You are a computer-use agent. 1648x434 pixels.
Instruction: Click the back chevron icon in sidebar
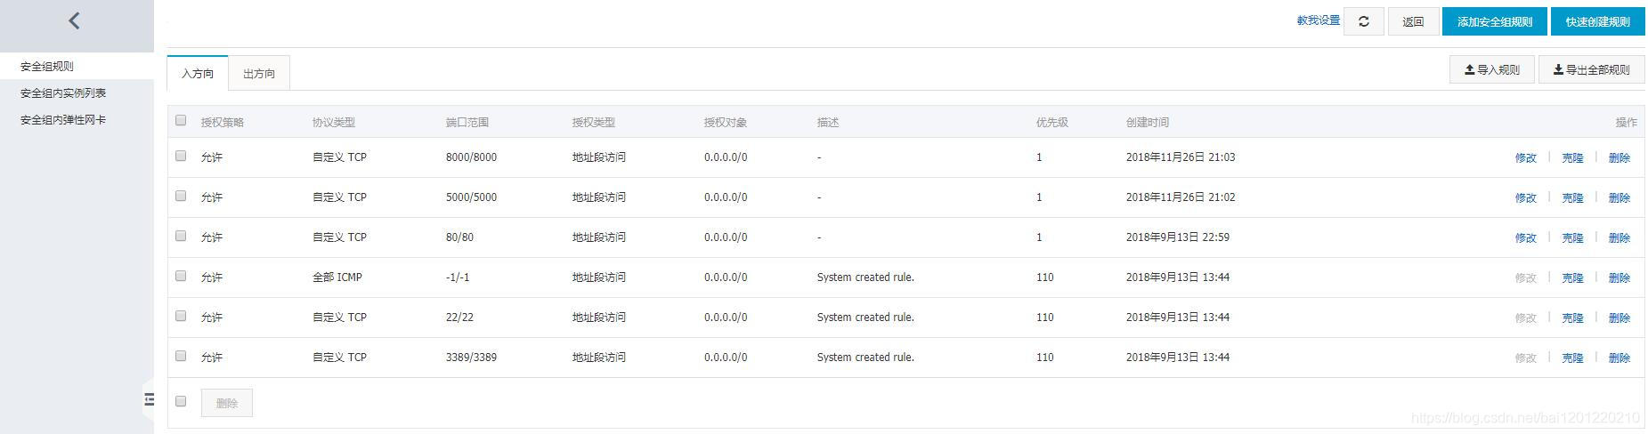(x=75, y=20)
